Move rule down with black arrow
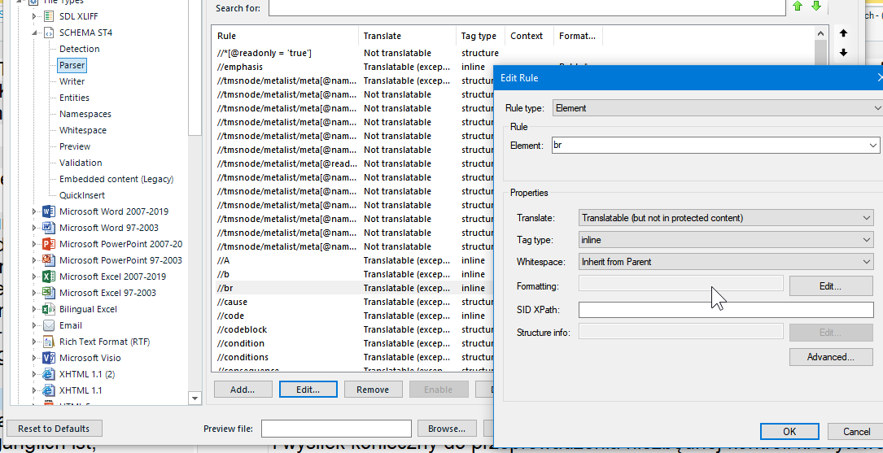This screenshot has height=453, width=883. (843, 52)
